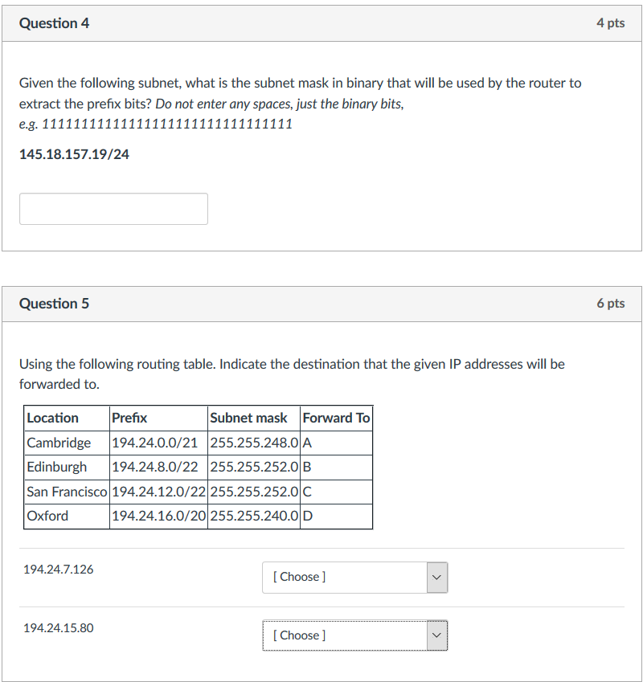Click the Oxford table cell
The height and width of the screenshot is (682, 643).
click(67, 517)
